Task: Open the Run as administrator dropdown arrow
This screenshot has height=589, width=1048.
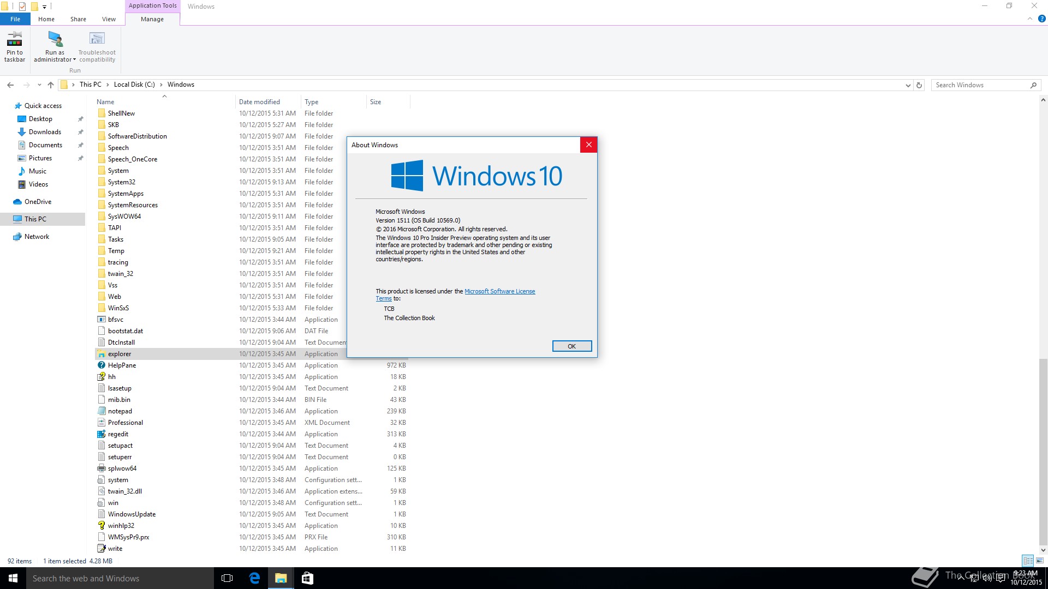Action: pyautogui.click(x=74, y=60)
